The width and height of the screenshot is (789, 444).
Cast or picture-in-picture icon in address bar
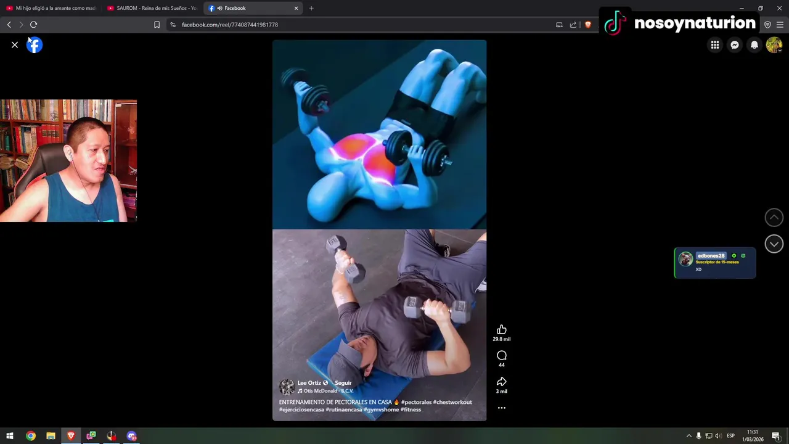pos(559,25)
